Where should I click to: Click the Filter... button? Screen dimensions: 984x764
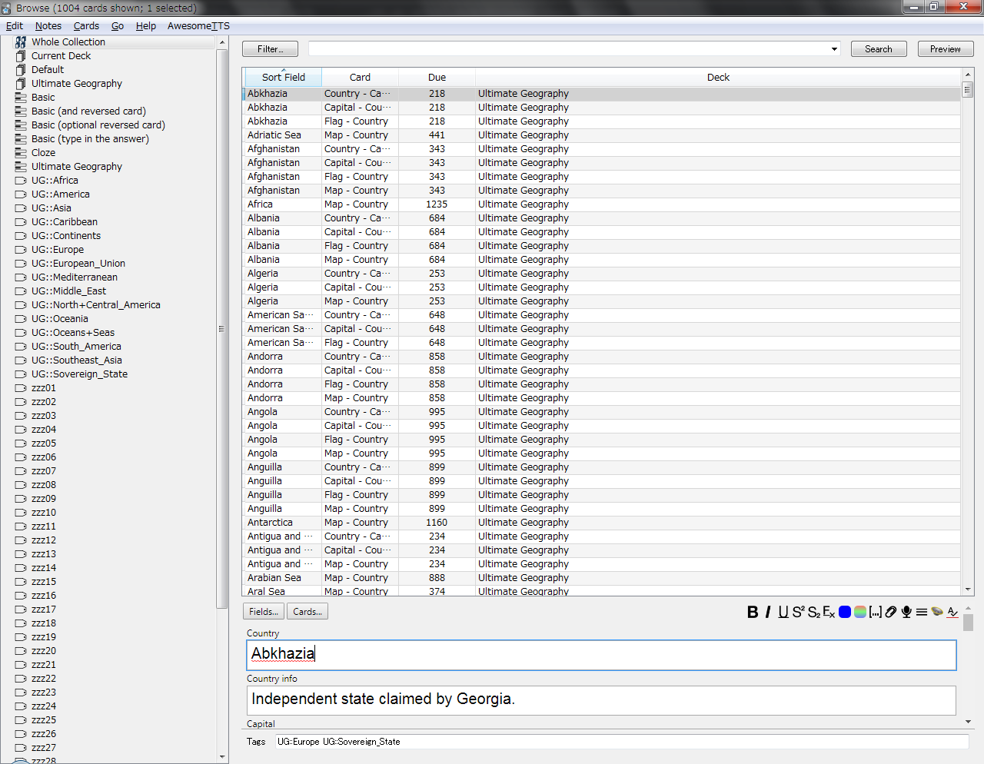coord(270,49)
